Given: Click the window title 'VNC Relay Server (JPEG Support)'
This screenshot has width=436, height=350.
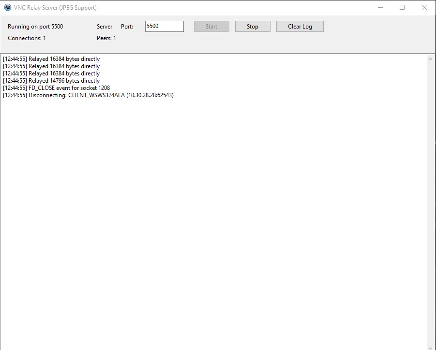Looking at the screenshot, I should tap(55, 8).
